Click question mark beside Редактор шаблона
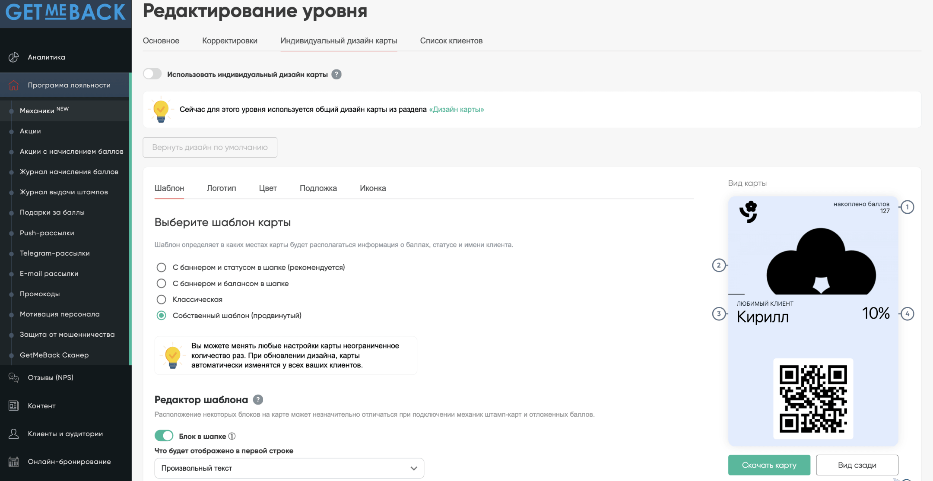 click(x=258, y=400)
